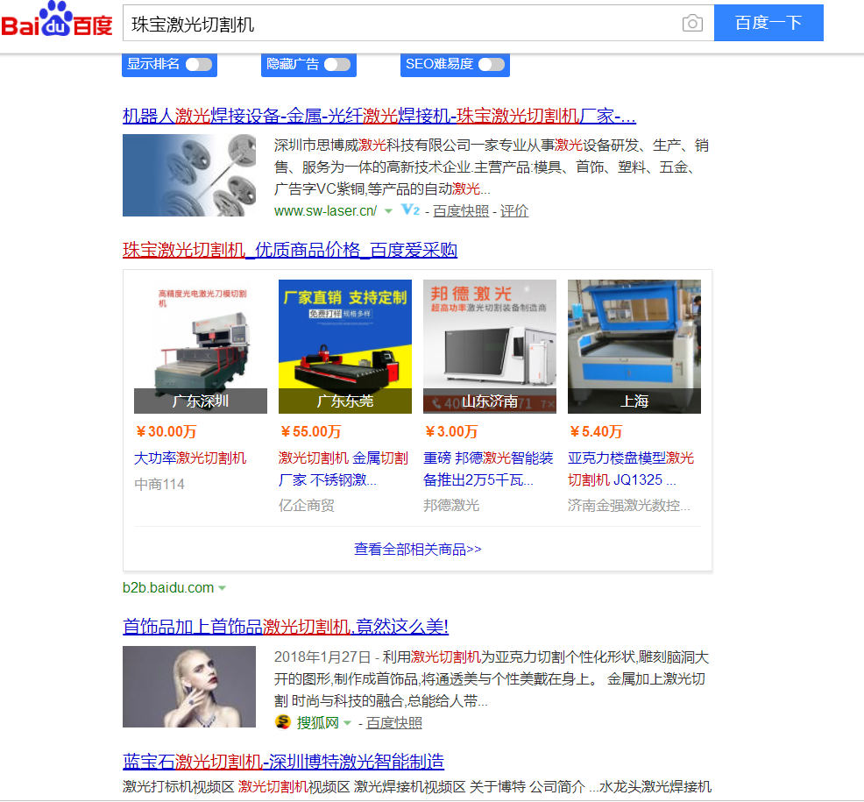Screen dimensions: 864x802
Task: Click the V2 verification badge icon
Action: pyautogui.click(x=410, y=210)
